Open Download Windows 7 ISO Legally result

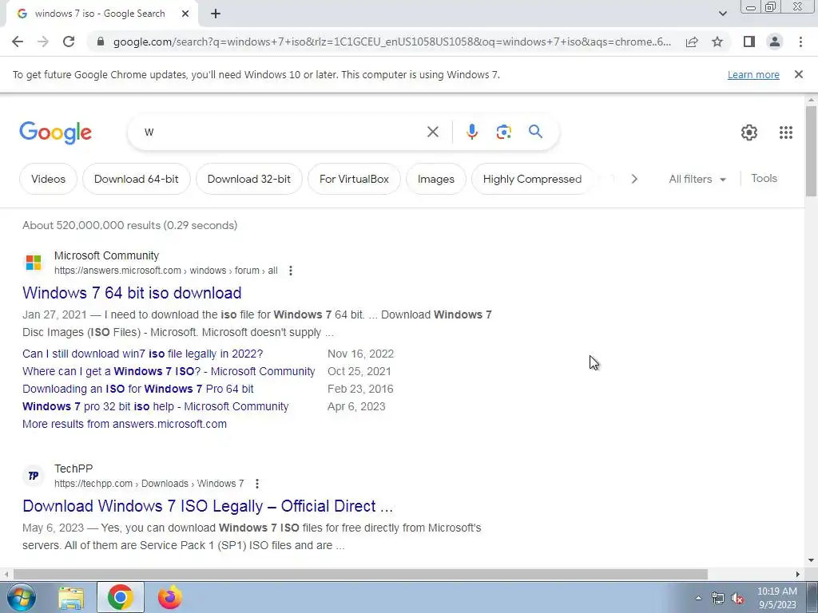tap(208, 506)
